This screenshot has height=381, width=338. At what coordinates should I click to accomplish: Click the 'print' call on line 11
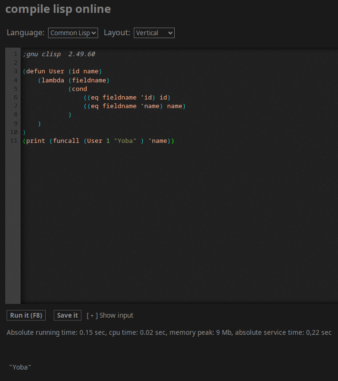coord(35,141)
